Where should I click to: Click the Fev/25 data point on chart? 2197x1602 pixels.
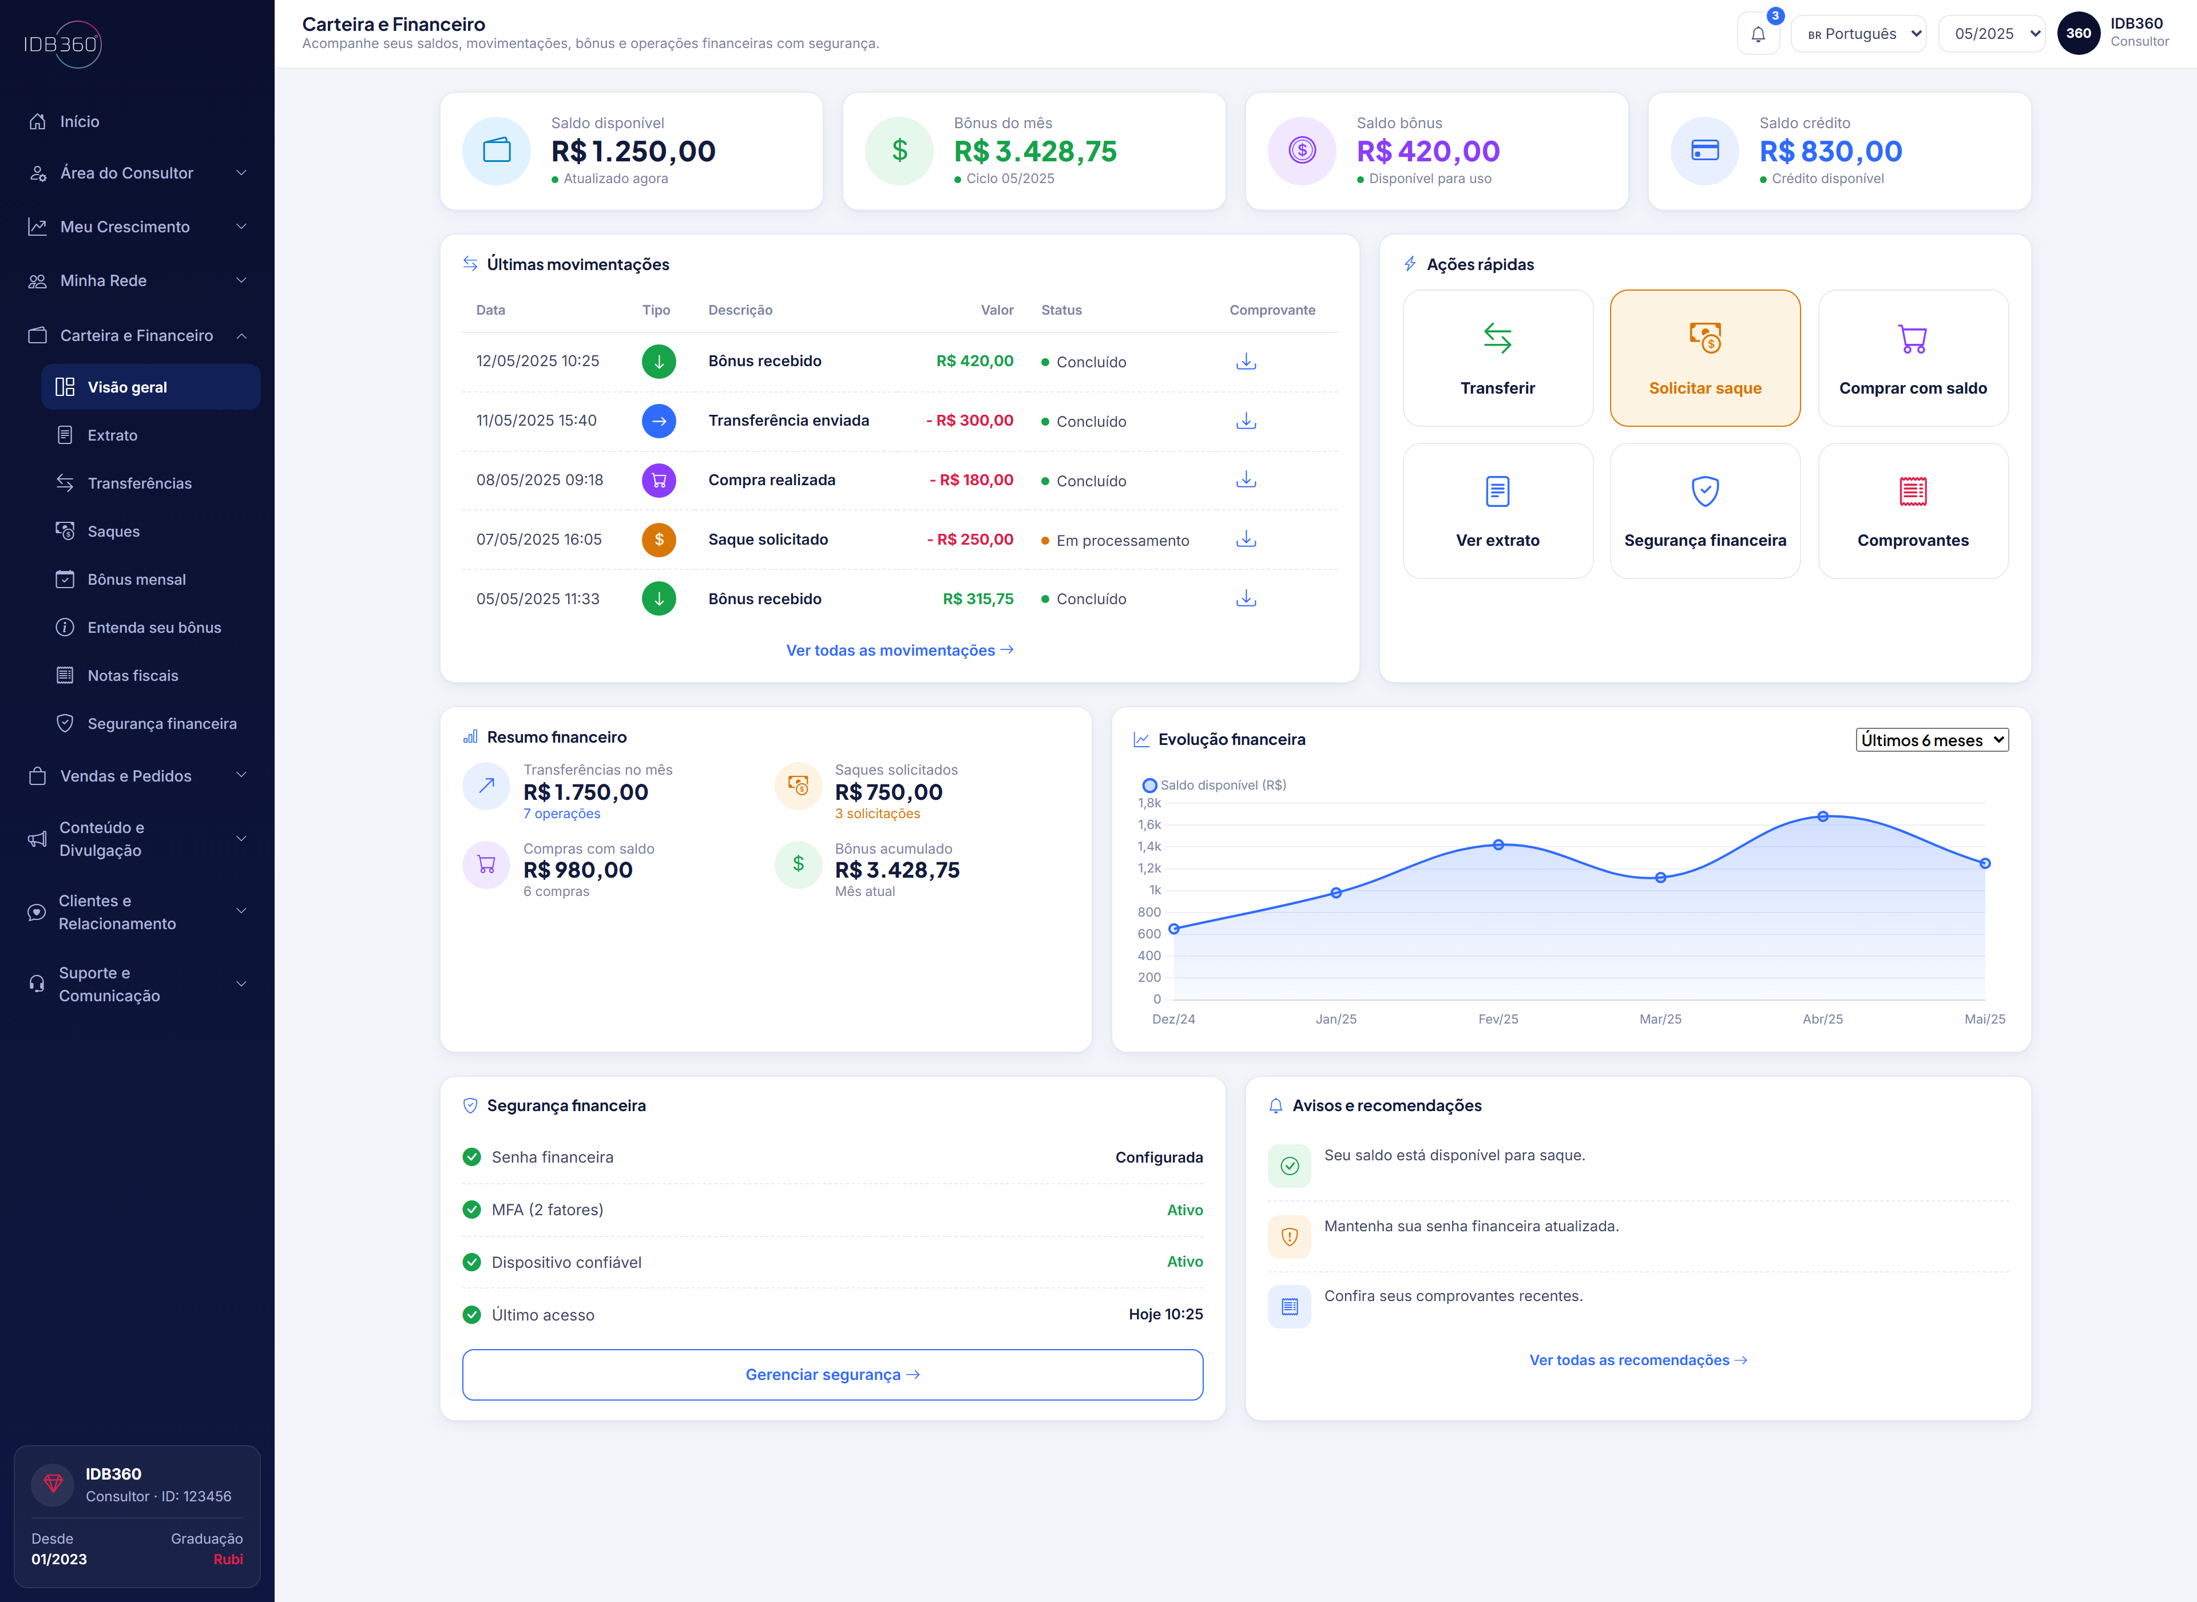point(1498,844)
